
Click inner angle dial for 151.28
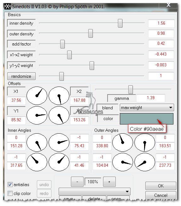(x=37, y=142)
